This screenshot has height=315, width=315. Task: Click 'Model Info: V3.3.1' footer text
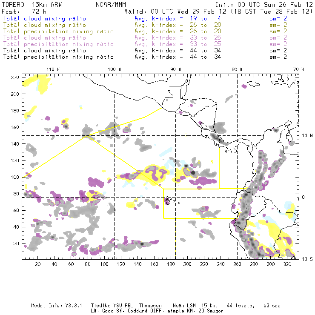click(x=57, y=306)
